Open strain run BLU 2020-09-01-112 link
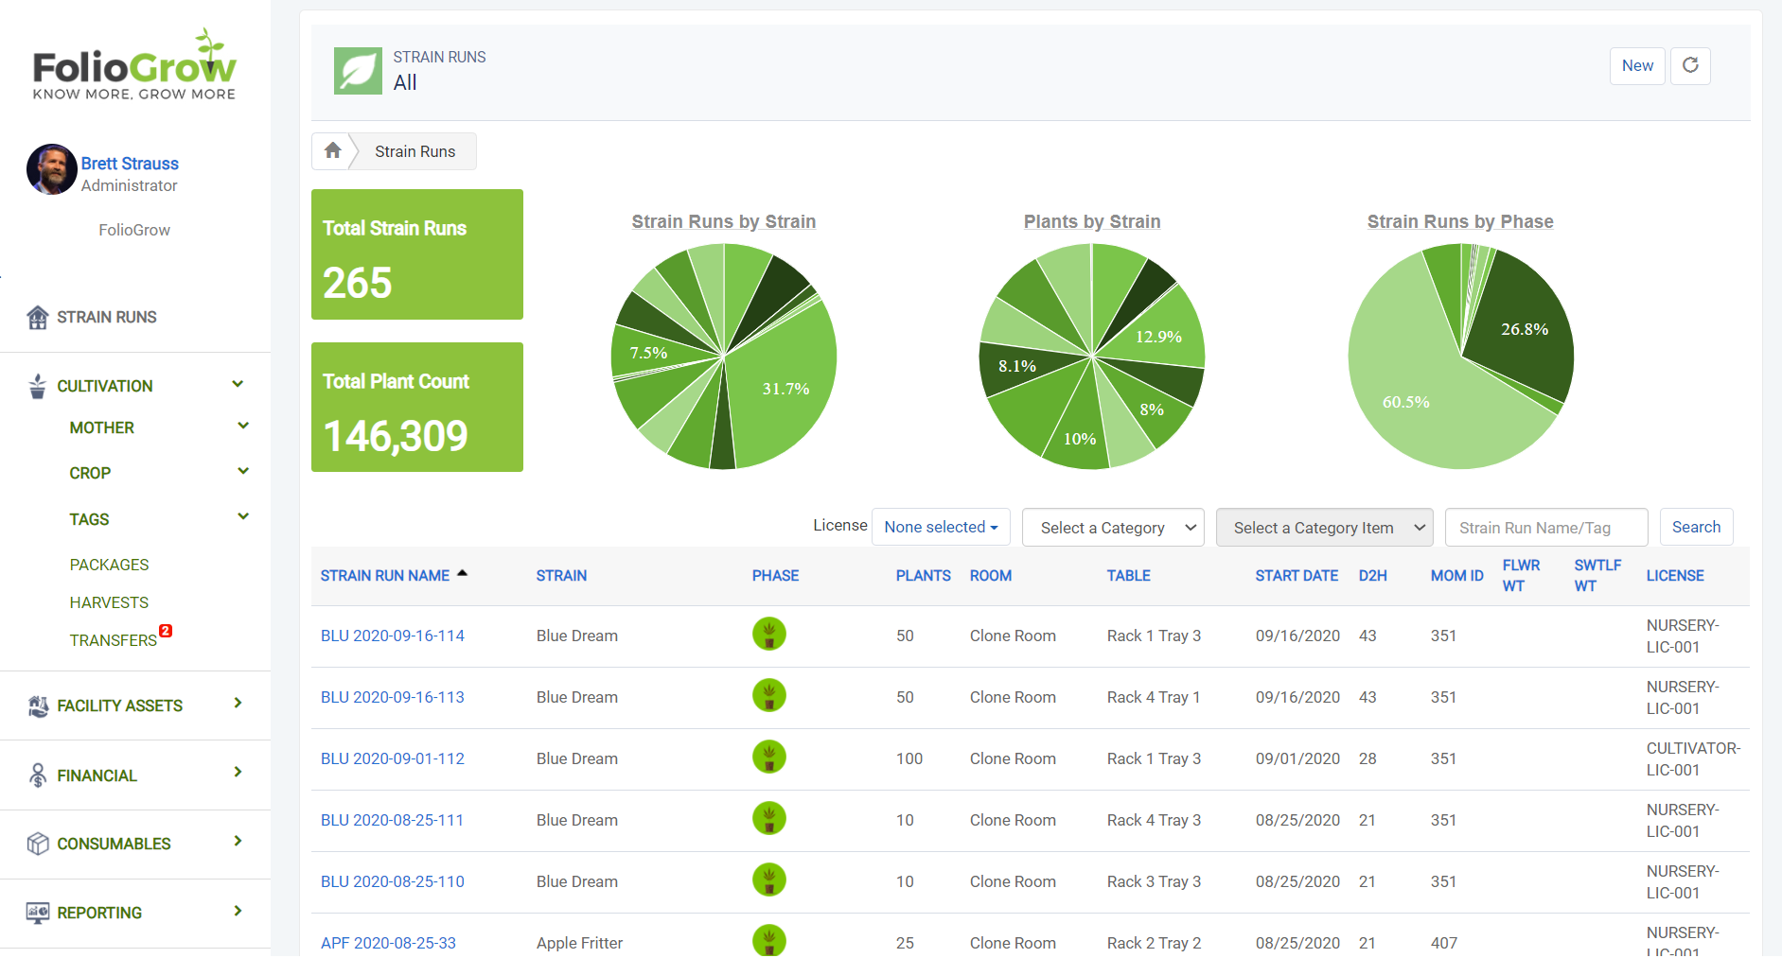The image size is (1782, 958). tap(392, 758)
